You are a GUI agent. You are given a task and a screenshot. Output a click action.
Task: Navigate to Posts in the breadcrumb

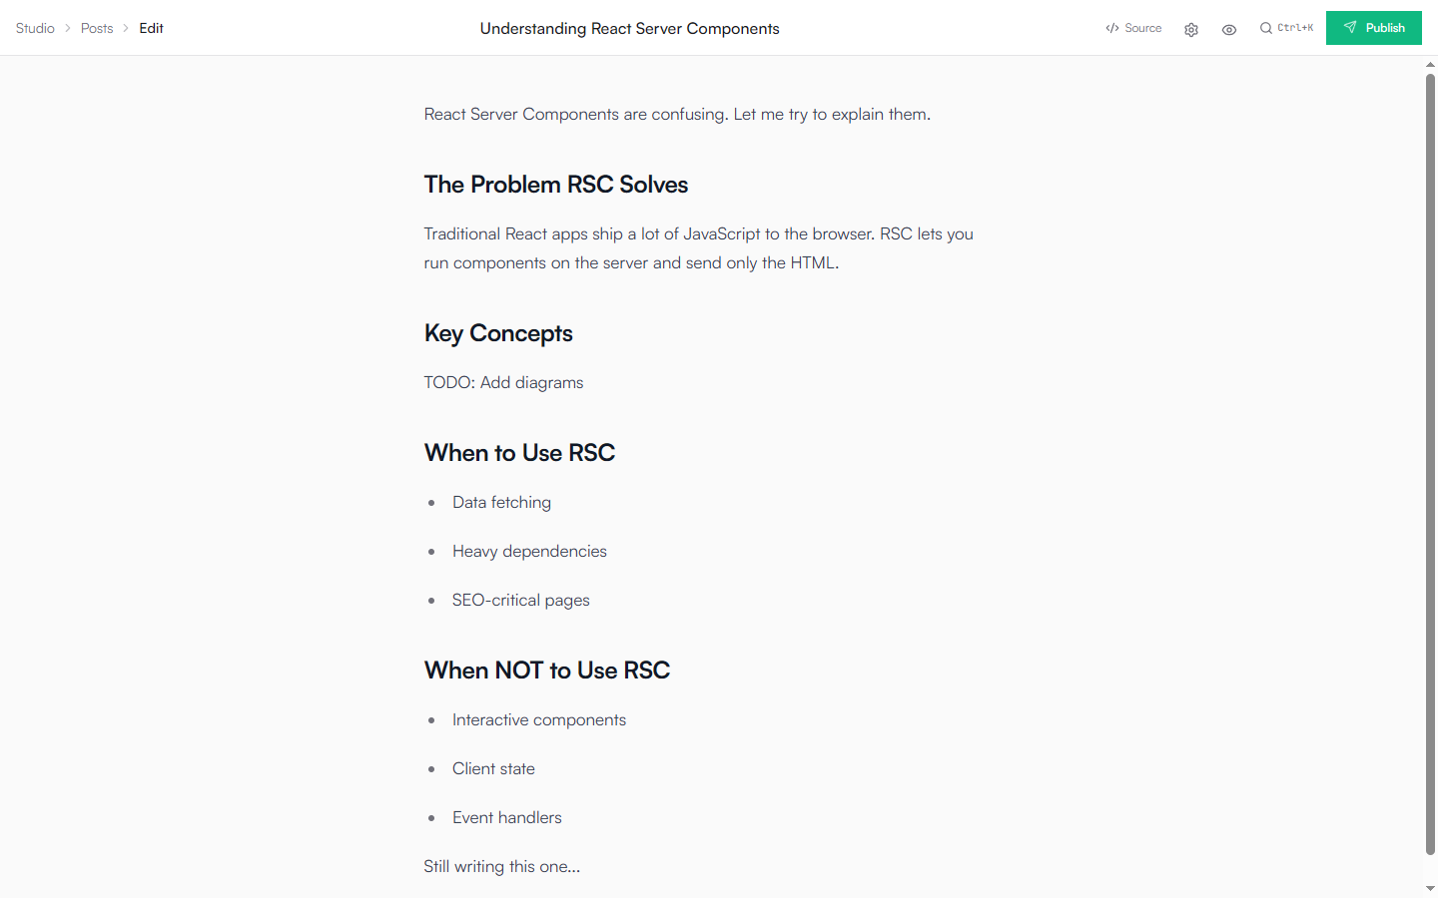(97, 28)
